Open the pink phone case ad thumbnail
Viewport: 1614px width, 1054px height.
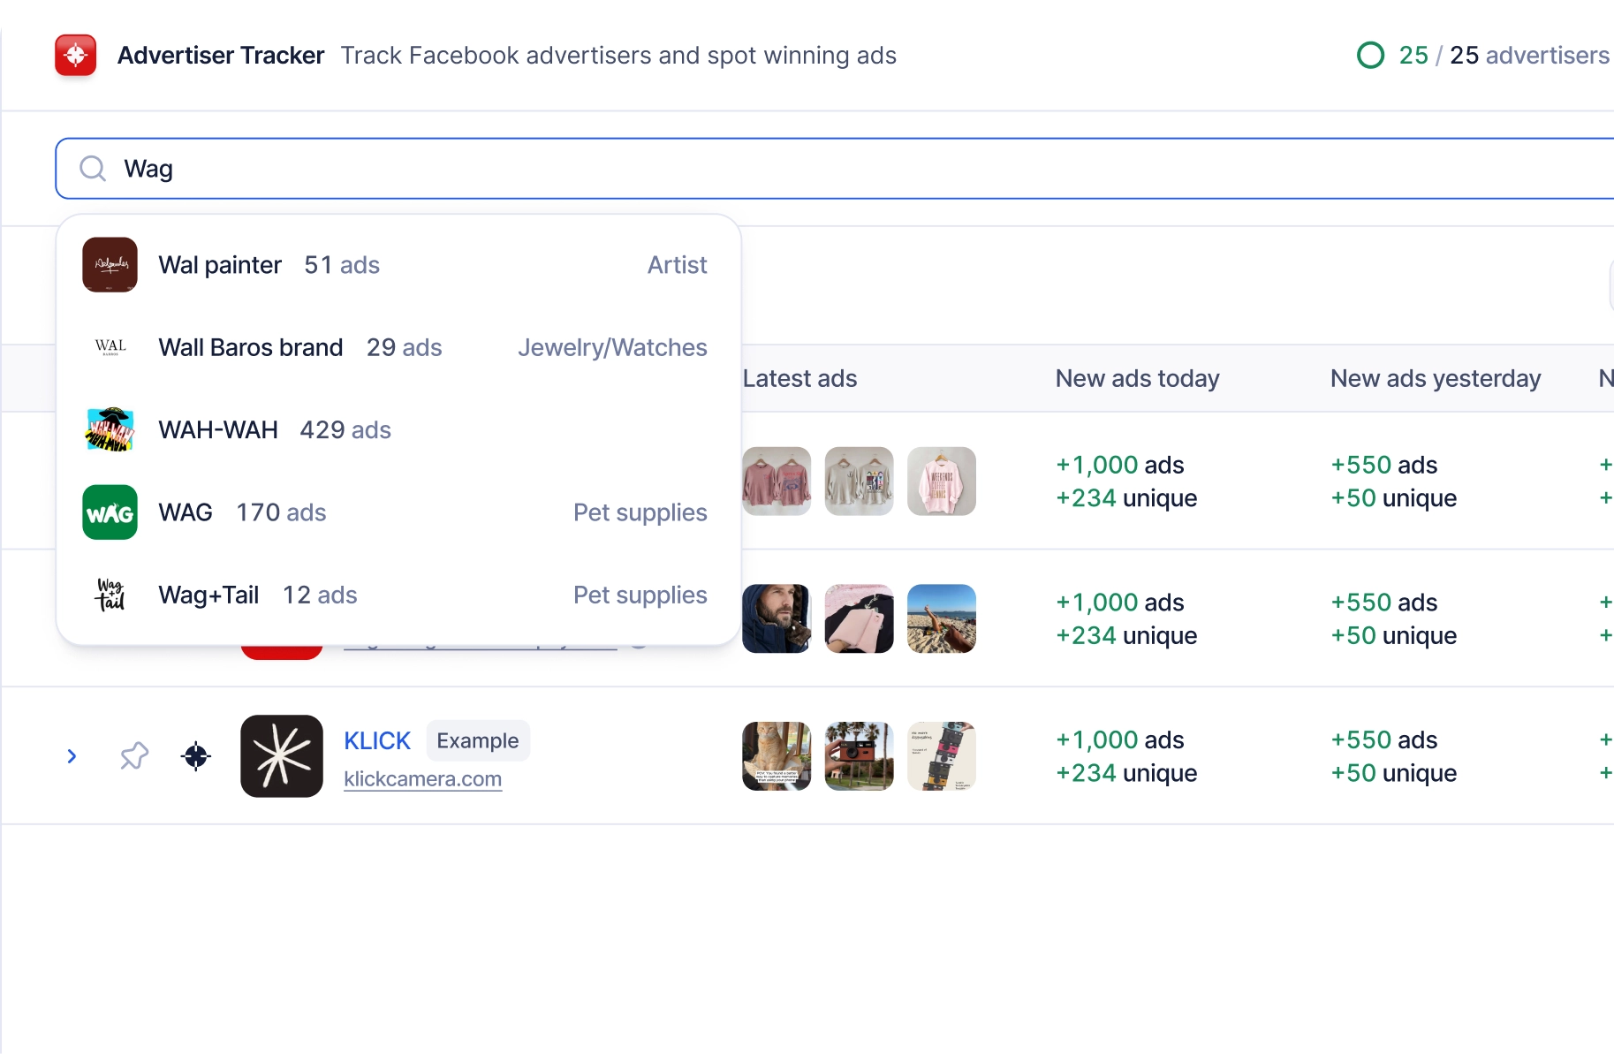point(860,618)
